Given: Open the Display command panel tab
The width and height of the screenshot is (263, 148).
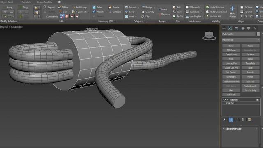Looking at the screenshot, I should [x=249, y=28].
